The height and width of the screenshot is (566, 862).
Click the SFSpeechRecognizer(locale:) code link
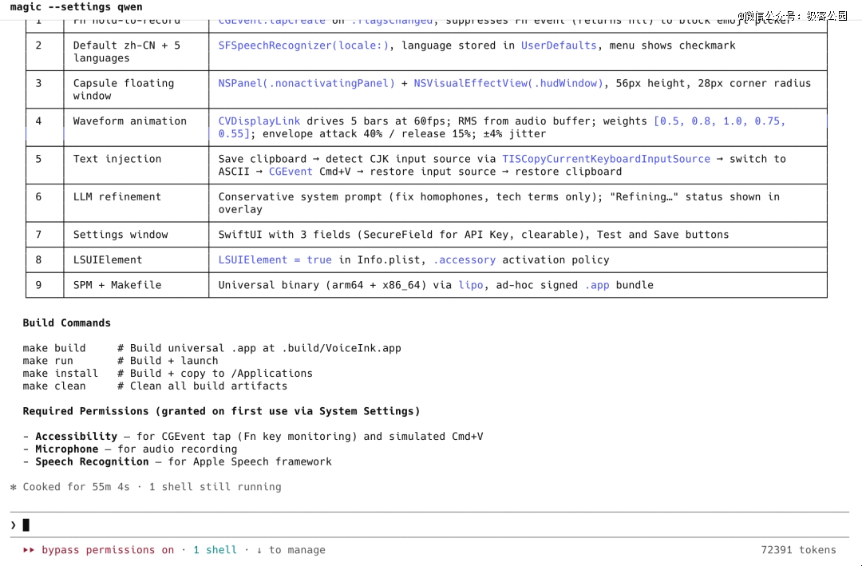click(x=303, y=46)
